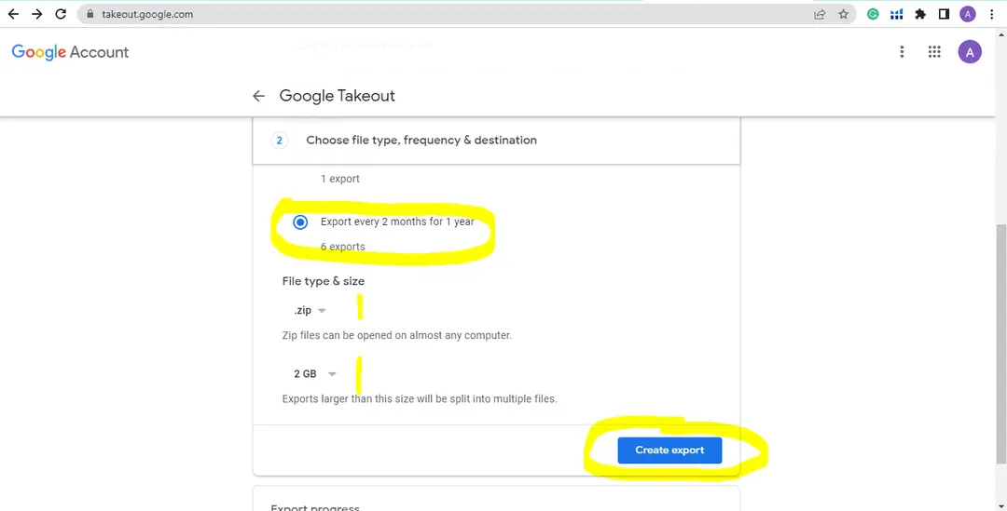Reload the takeout.google.com page
1007x511 pixels.
[x=61, y=13]
